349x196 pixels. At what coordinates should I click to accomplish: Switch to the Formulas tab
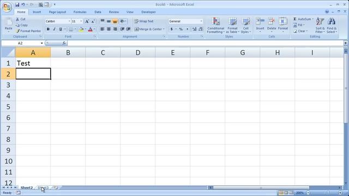80,12
